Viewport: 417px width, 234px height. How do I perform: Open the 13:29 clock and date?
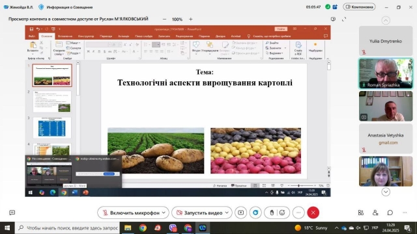391,228
